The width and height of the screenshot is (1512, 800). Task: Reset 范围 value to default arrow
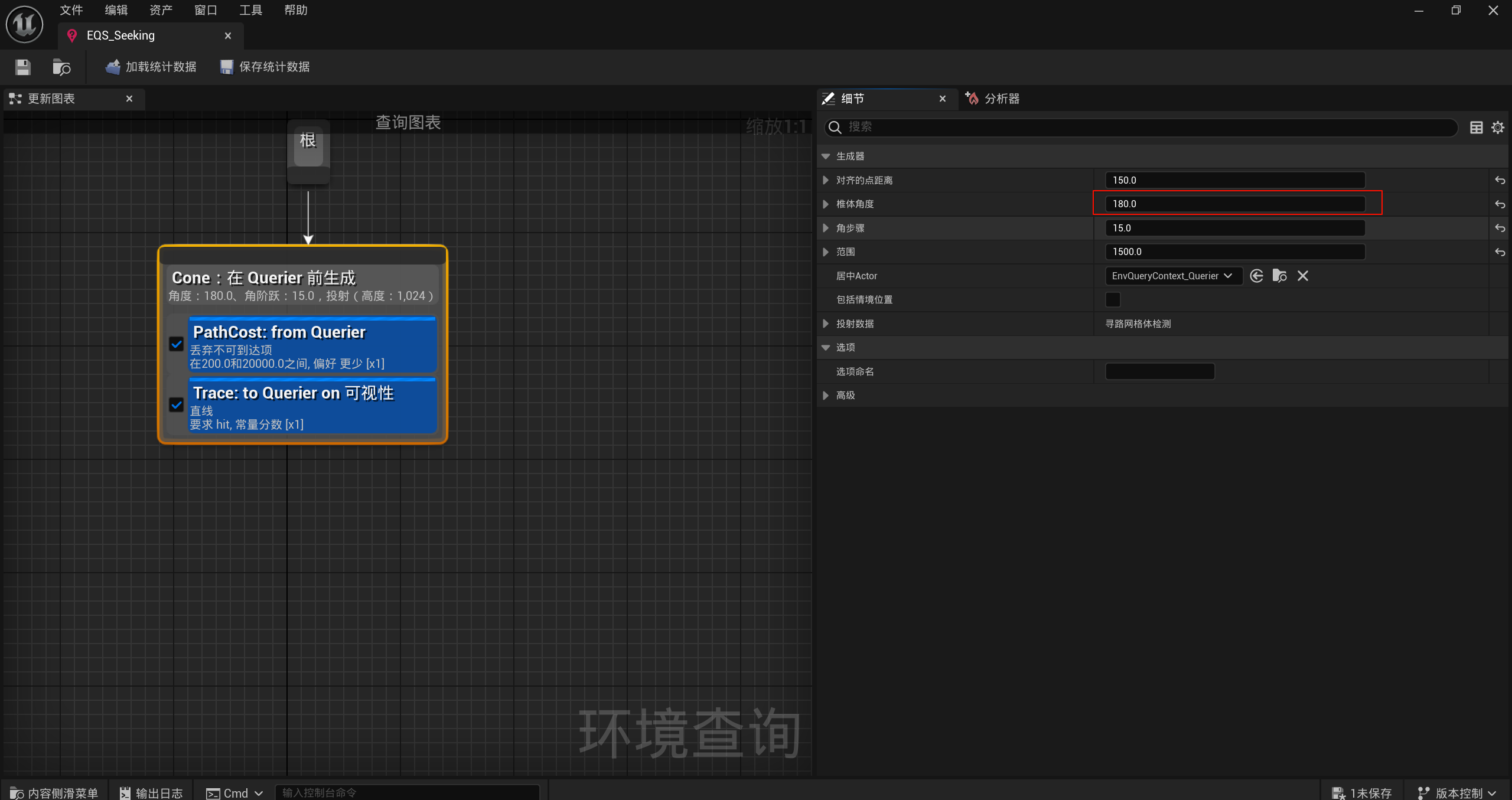click(1500, 252)
